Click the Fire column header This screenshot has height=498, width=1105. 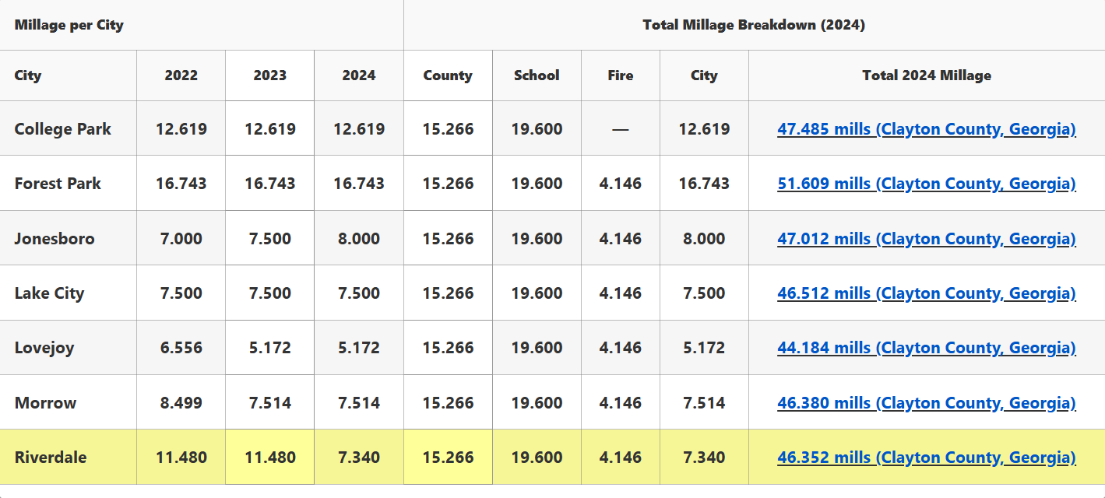tap(621, 75)
